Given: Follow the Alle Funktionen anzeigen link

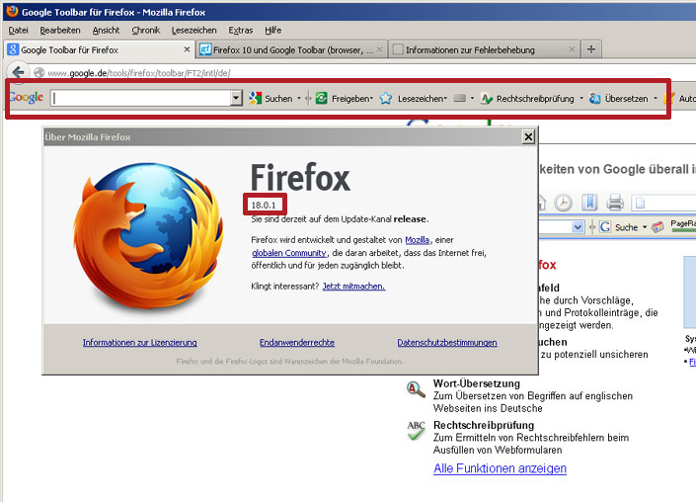Looking at the screenshot, I should (500, 468).
